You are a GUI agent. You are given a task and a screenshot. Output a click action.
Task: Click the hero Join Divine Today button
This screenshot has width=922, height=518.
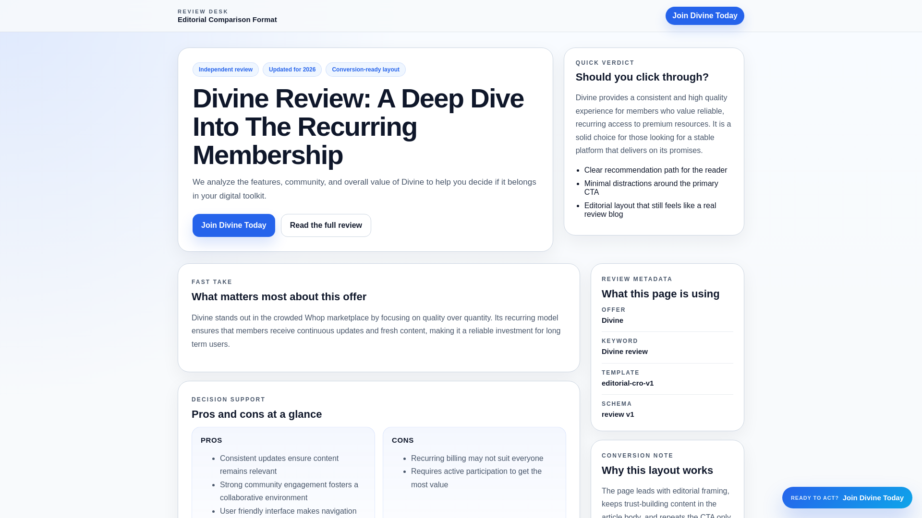tap(234, 225)
